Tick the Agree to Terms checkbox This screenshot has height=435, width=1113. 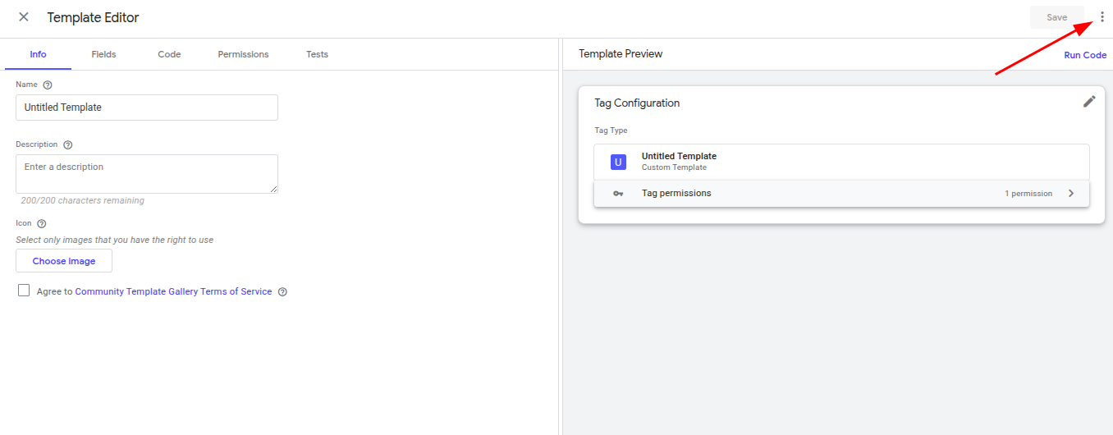[x=24, y=291]
